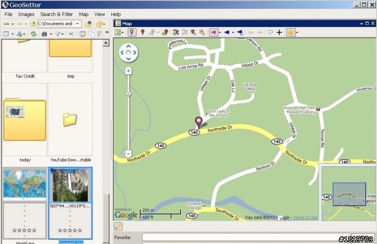Viewport: 377px width, 244px height.
Task: Collapse the overview map corner arrow
Action: pos(280,218)
